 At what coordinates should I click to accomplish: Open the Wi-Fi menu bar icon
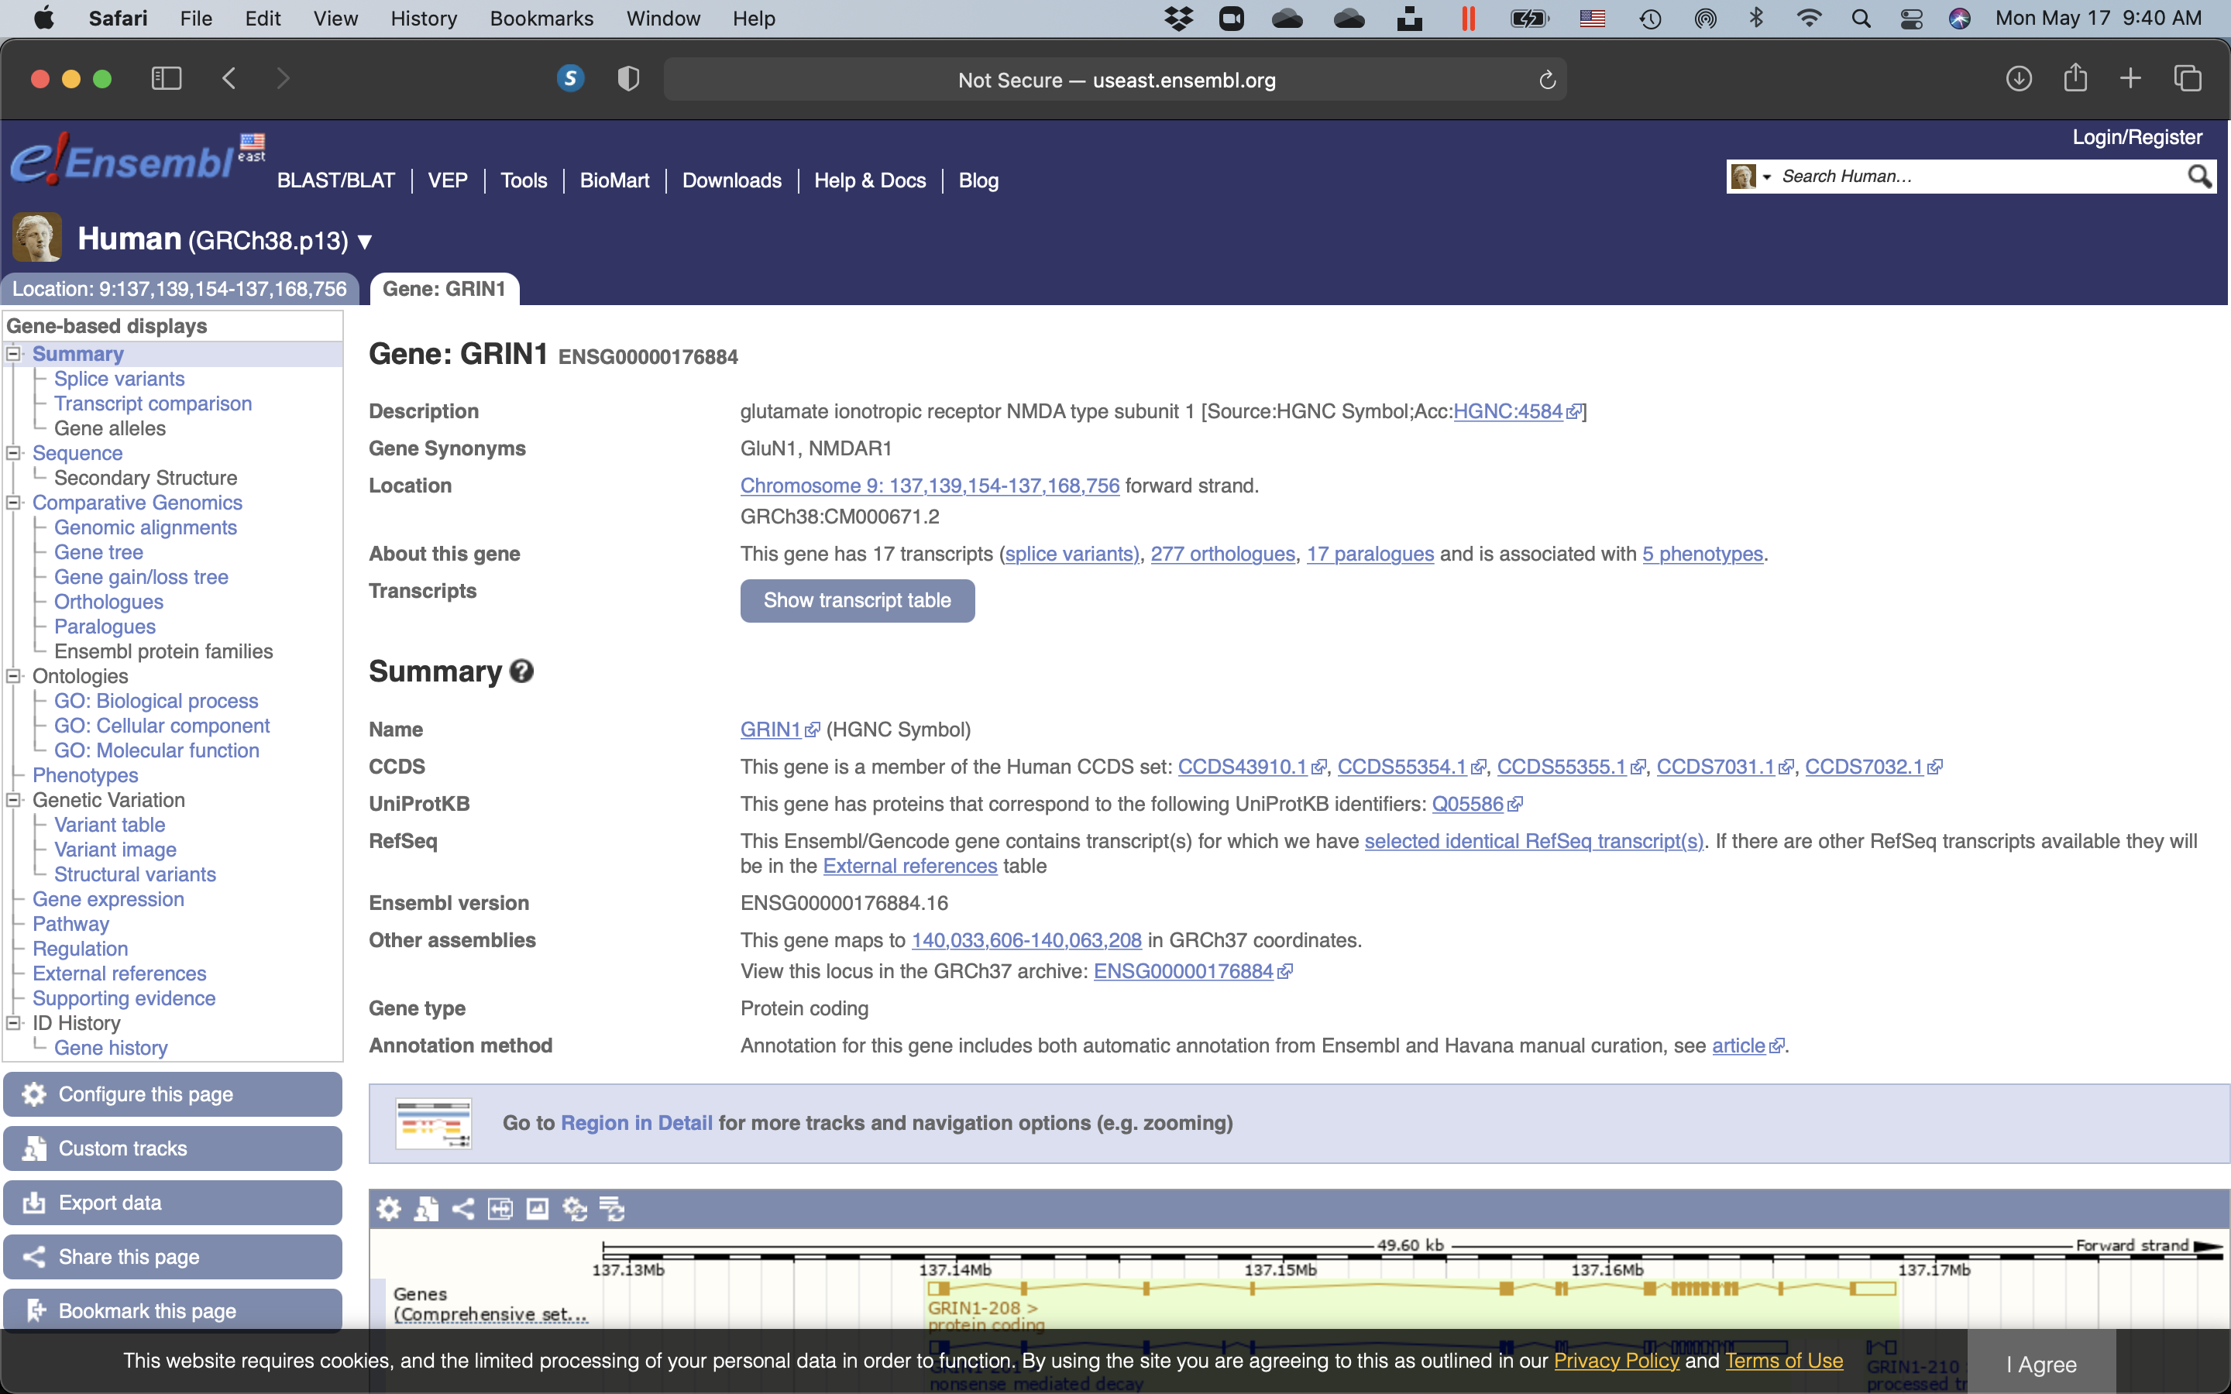[x=1809, y=19]
